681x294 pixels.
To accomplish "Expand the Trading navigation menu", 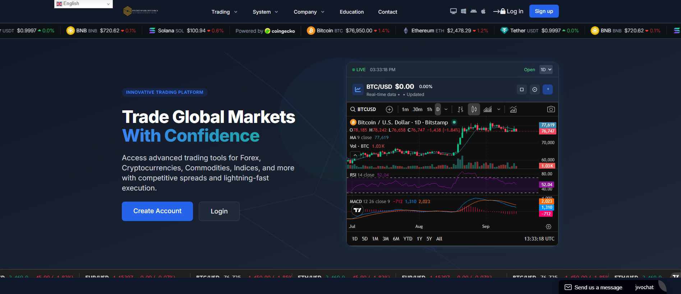I will coord(225,12).
